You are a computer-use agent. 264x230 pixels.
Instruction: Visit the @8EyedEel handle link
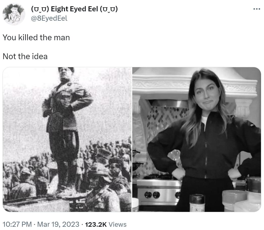click(x=49, y=18)
